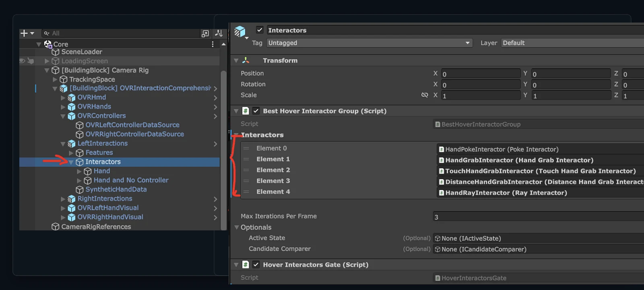Screen dimensions: 644x290
Task: Expand Hand and No Controller
Action: [79, 180]
